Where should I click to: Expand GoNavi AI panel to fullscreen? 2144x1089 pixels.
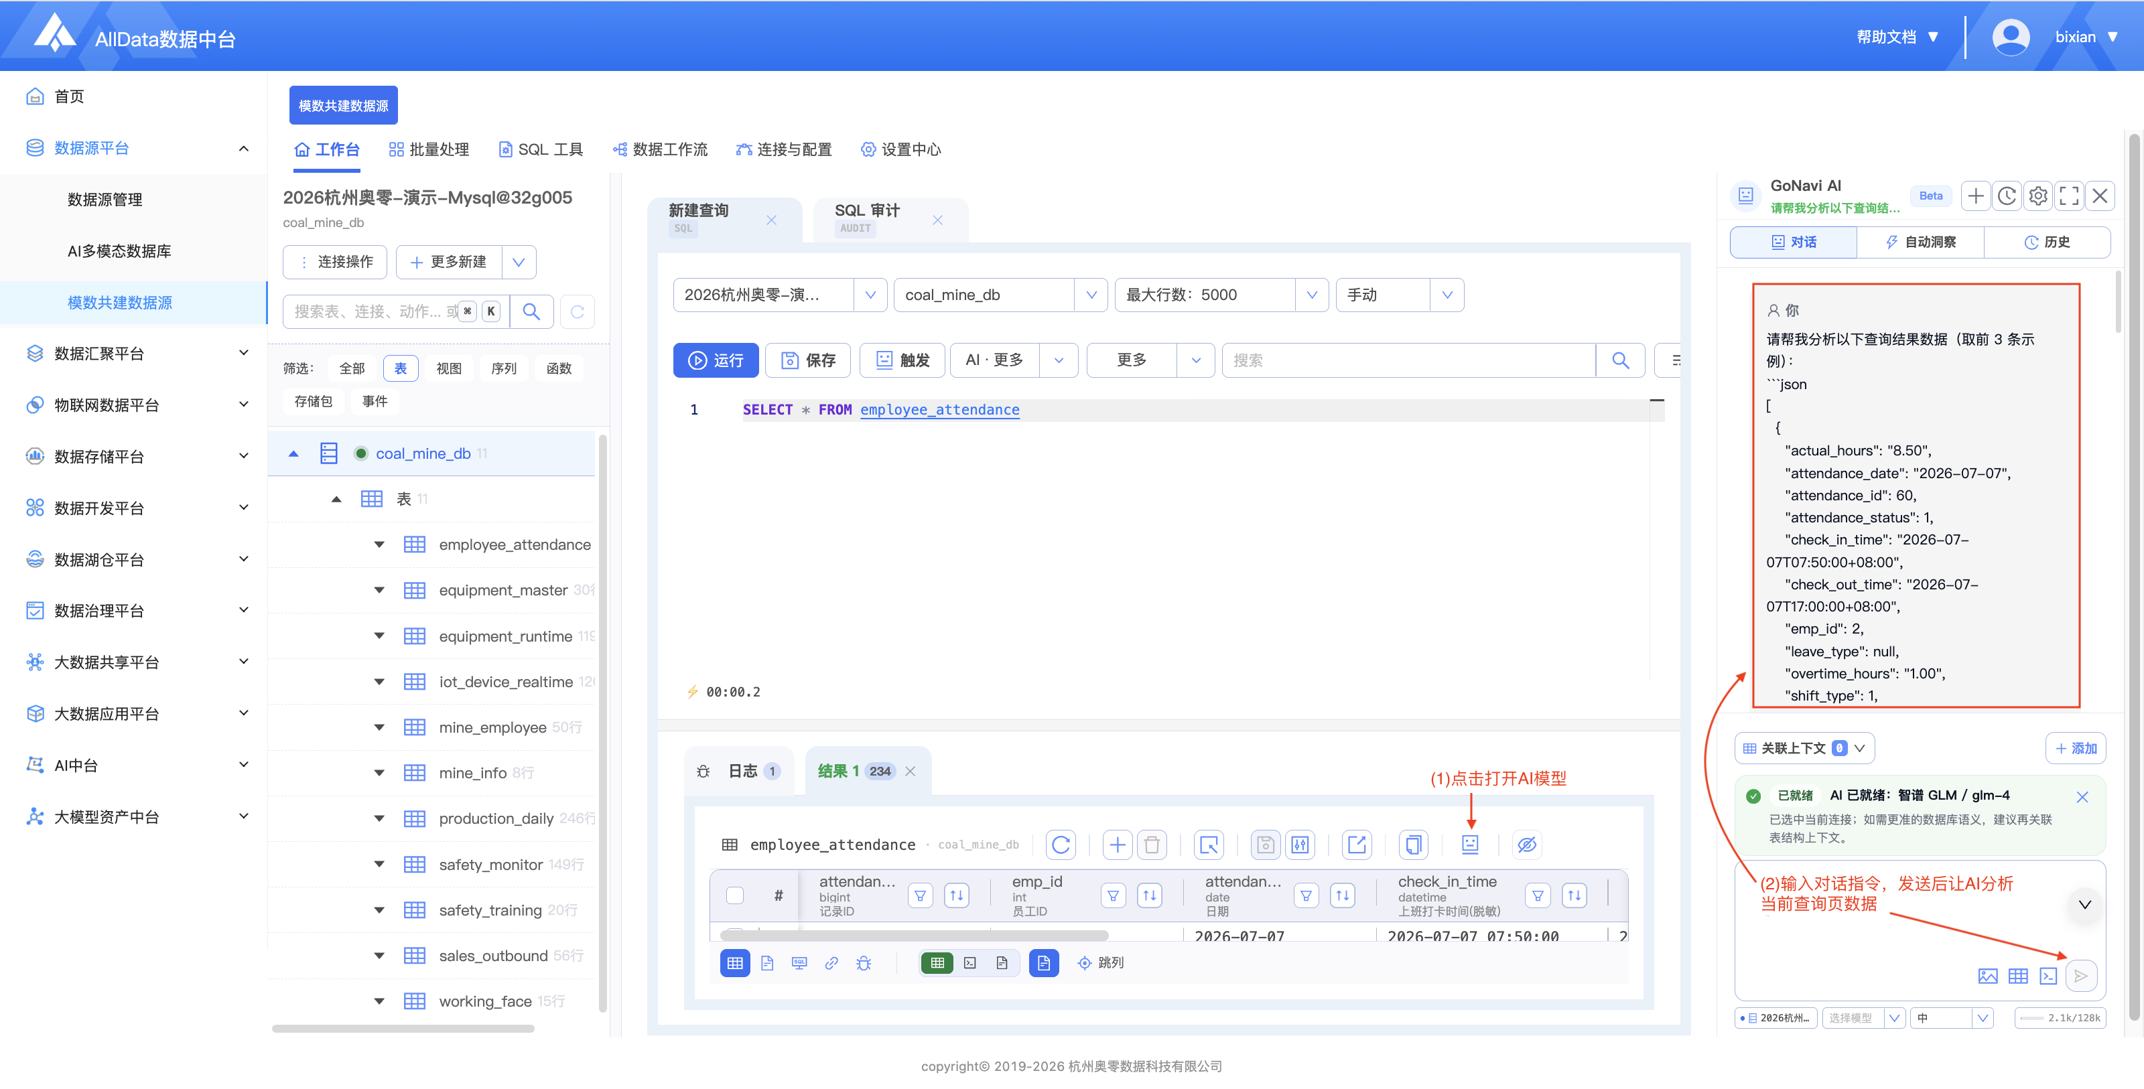[x=2069, y=196]
